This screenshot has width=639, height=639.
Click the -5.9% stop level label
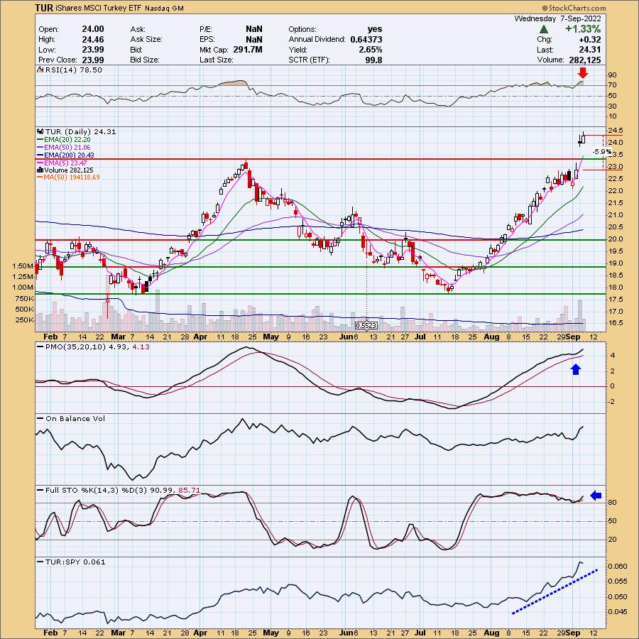pos(601,152)
